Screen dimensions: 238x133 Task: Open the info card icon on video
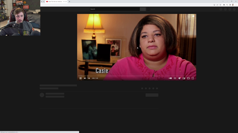(193, 16)
